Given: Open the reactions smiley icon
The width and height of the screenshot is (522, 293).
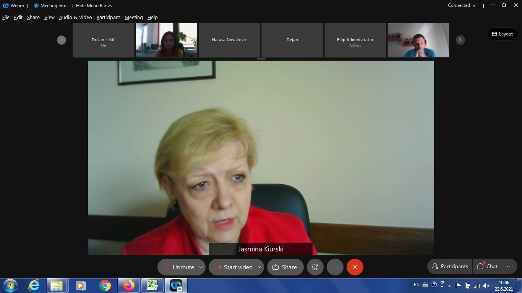Looking at the screenshot, I should coord(315,267).
